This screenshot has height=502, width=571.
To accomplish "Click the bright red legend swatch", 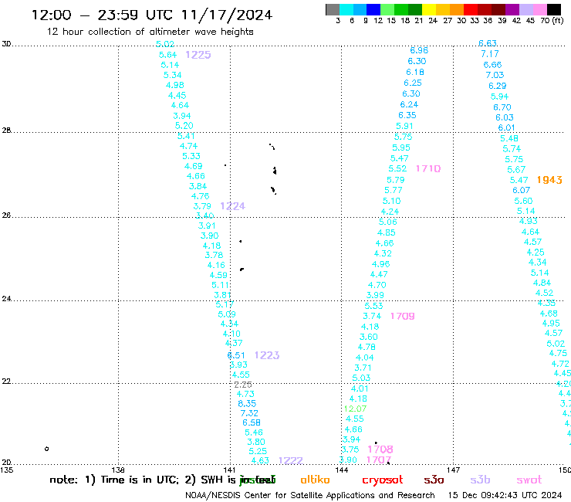I will point(471,9).
